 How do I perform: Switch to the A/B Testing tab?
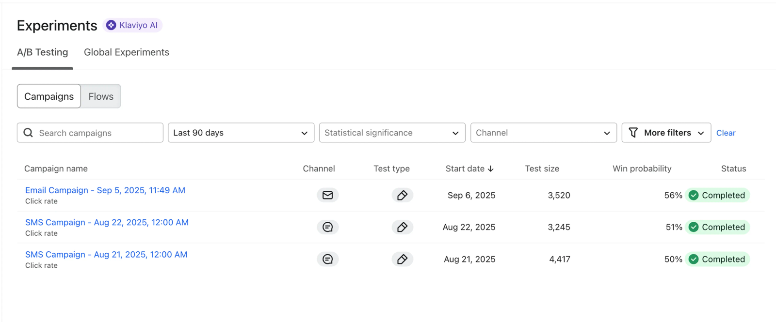click(x=43, y=52)
